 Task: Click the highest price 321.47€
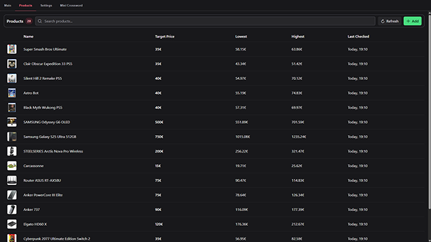[298, 151]
